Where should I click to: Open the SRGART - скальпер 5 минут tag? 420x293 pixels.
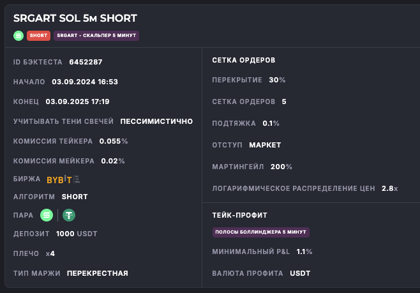96,35
